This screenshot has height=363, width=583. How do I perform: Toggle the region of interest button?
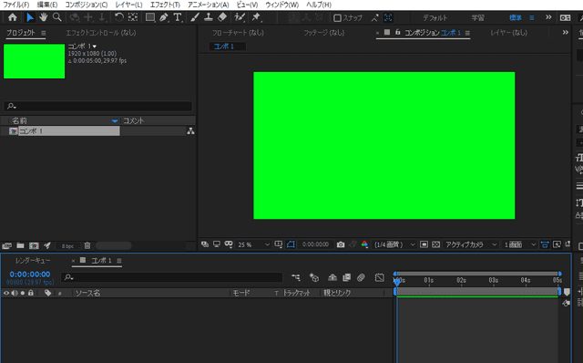pyautogui.click(x=424, y=244)
